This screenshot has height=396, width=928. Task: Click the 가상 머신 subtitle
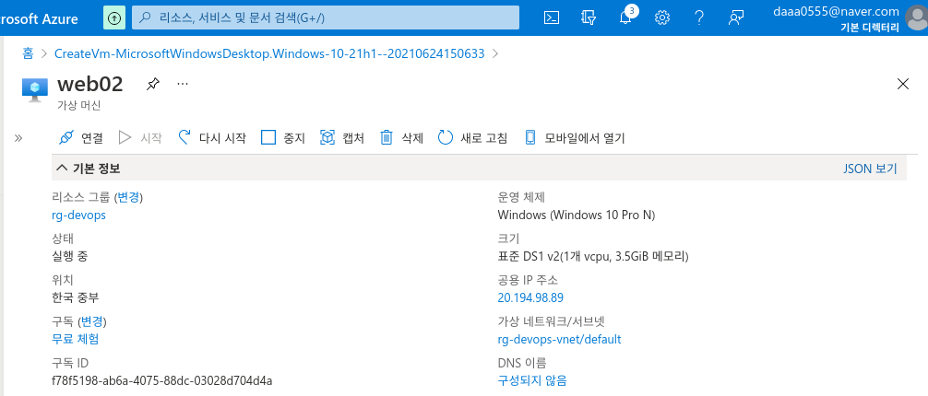(78, 107)
